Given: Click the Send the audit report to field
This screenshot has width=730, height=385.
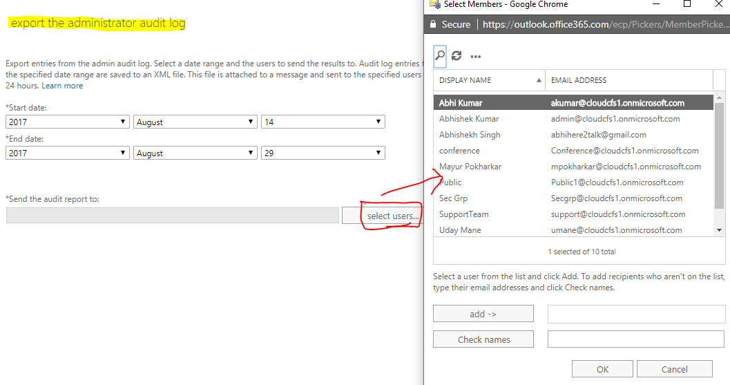Looking at the screenshot, I should [x=172, y=216].
